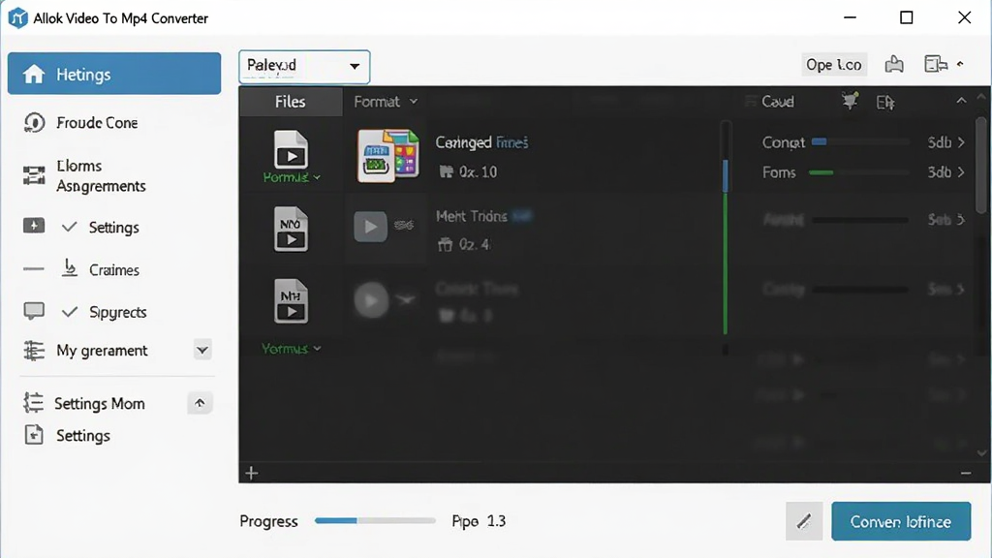Viewport: 992px width, 558px height.
Task: Click the lightbulb-like icon next to Caud
Action: pyautogui.click(x=850, y=101)
